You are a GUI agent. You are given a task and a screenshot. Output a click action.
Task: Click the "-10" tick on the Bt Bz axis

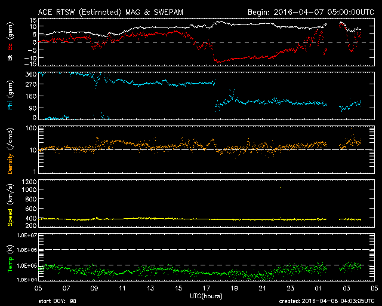30,58
